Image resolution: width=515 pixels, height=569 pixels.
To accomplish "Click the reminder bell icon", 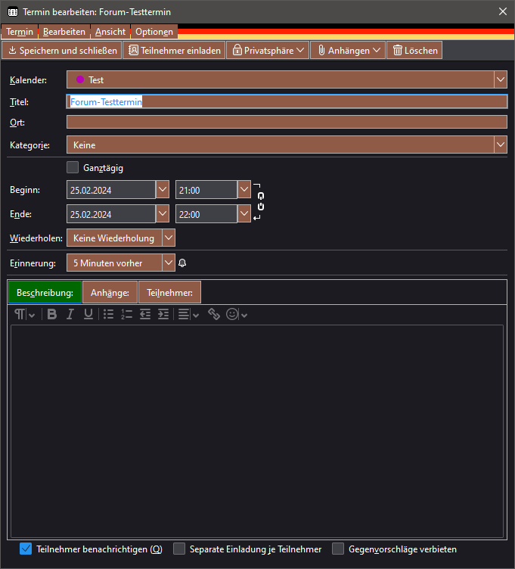I will click(181, 263).
